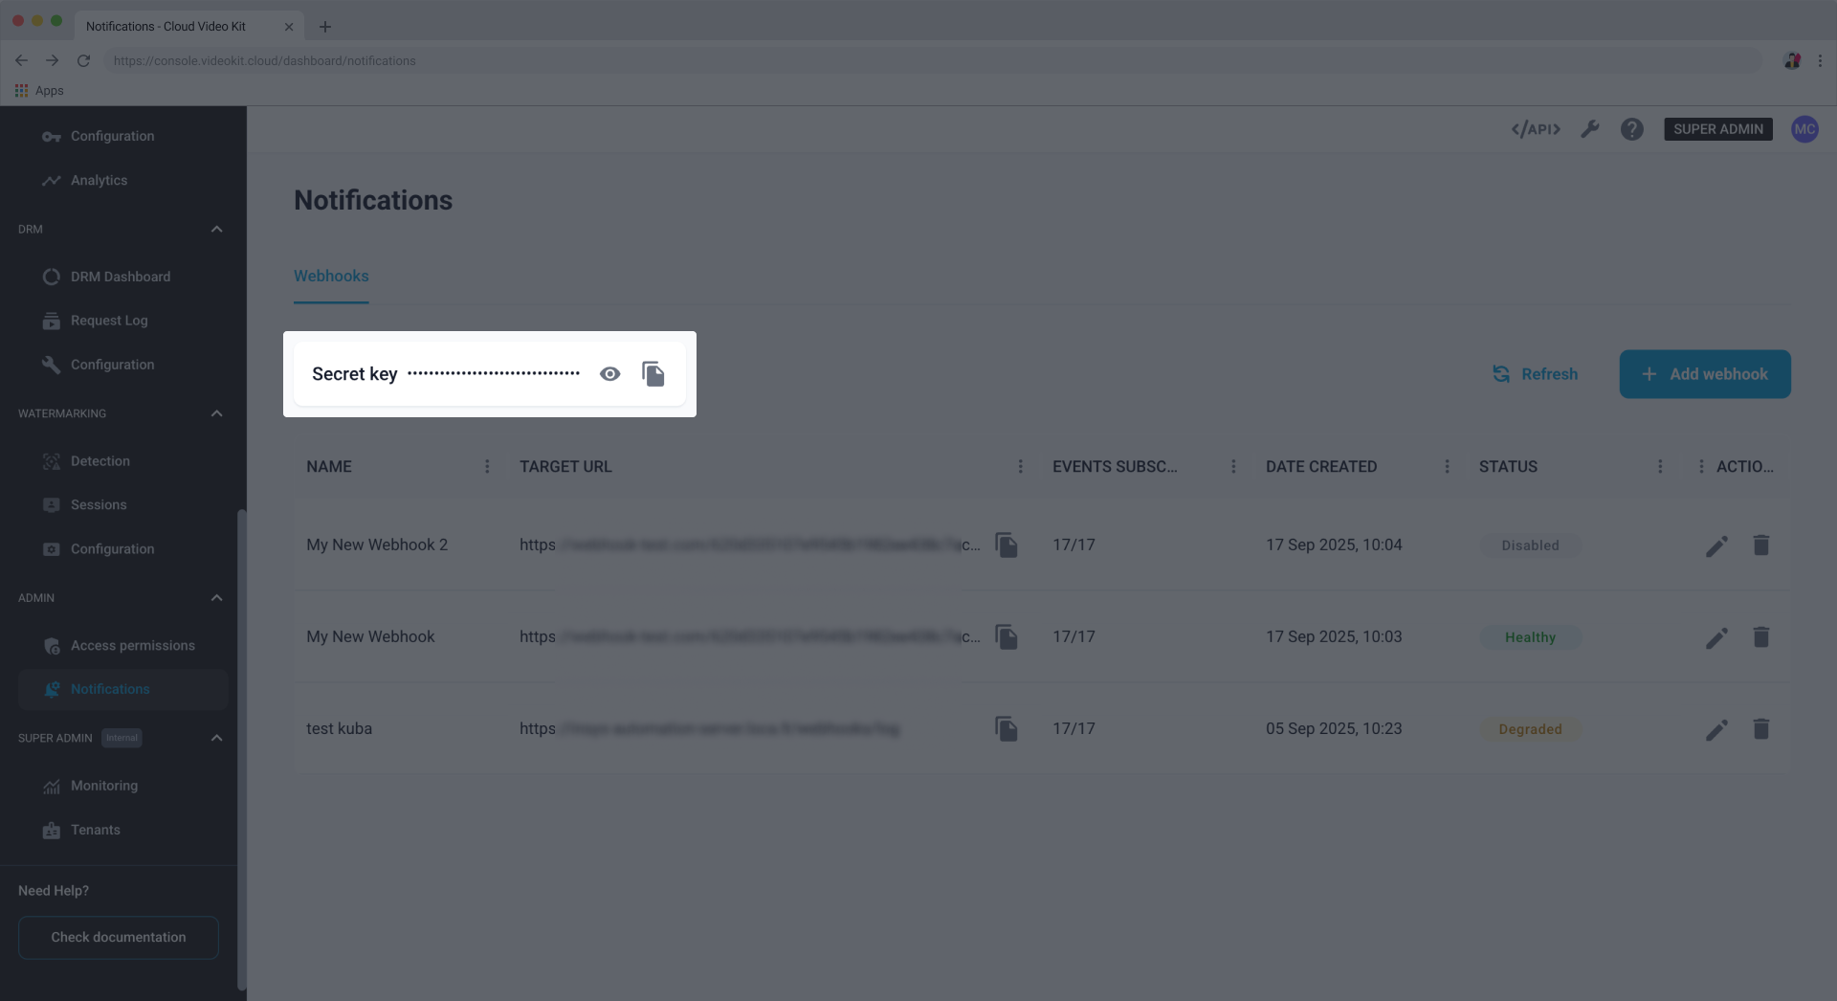Open Access permissions in the Admin section
This screenshot has height=1001, width=1837.
point(132,645)
